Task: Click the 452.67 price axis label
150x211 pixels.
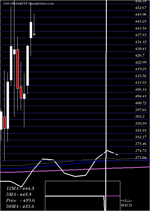Action: coord(141,8)
